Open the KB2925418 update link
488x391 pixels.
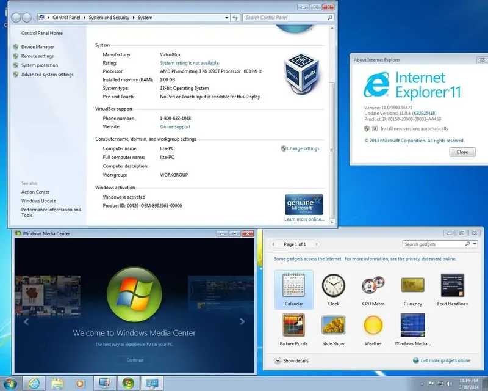[425, 114]
